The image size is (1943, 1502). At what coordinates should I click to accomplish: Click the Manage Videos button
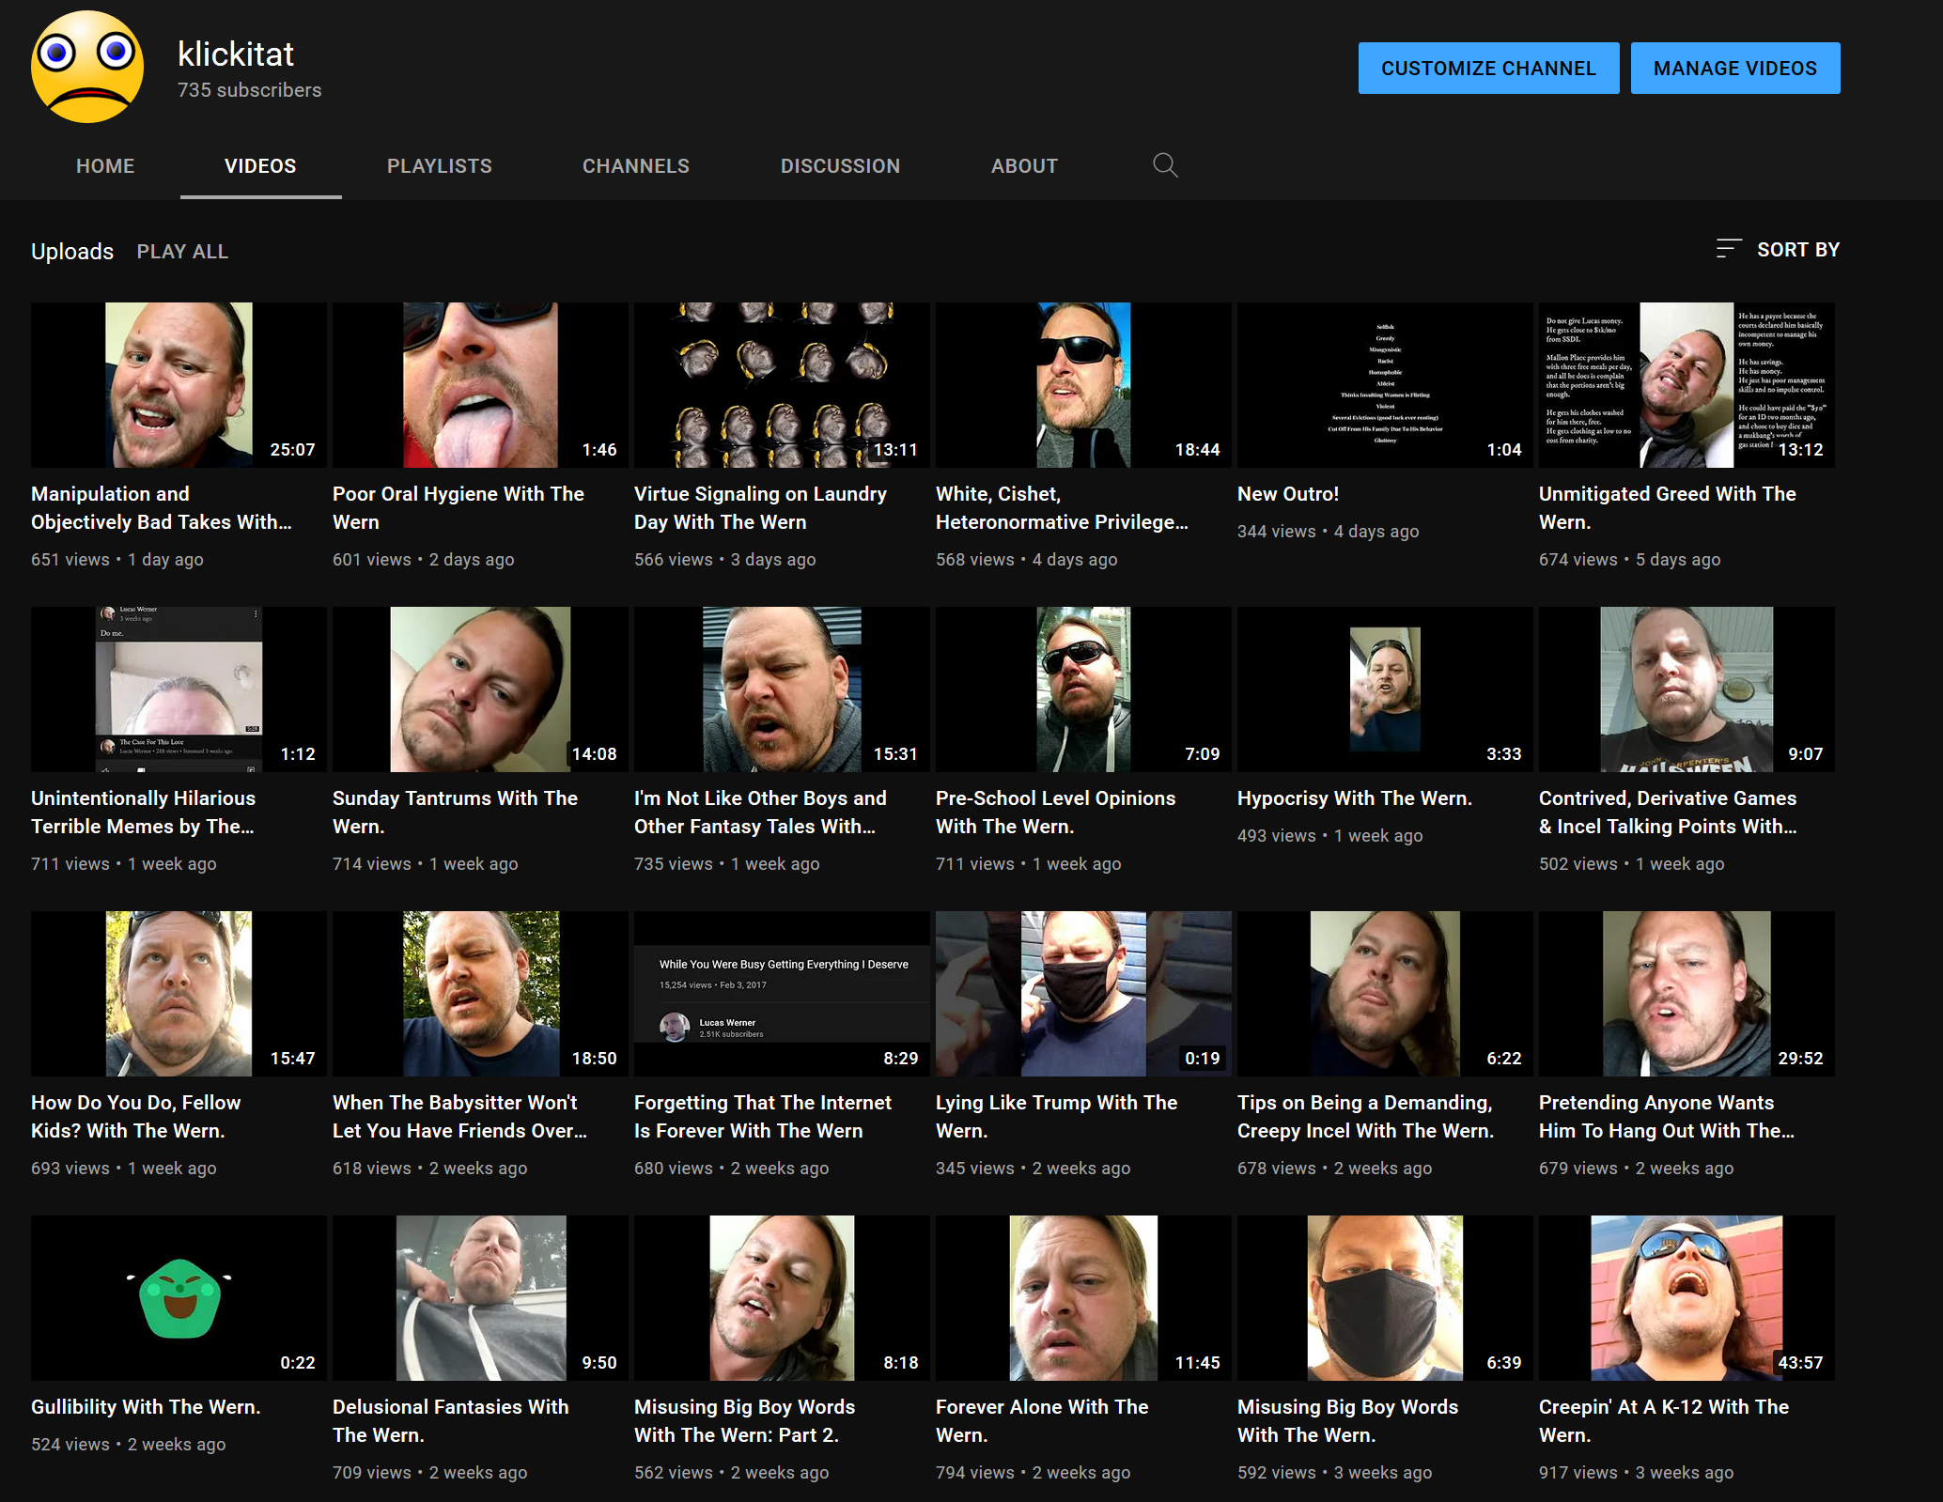(1735, 69)
